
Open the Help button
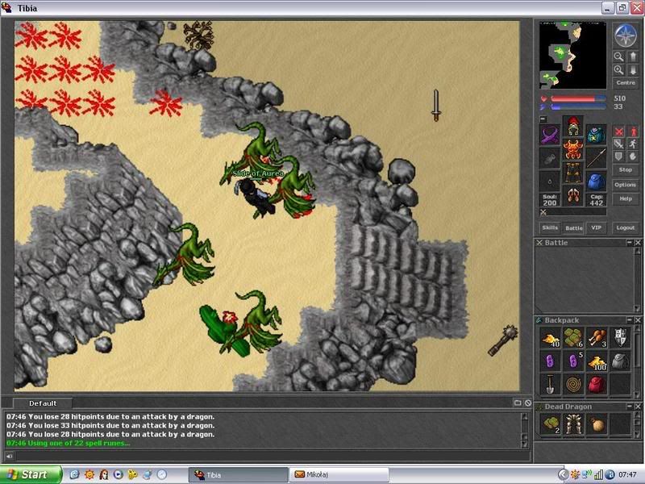(626, 198)
